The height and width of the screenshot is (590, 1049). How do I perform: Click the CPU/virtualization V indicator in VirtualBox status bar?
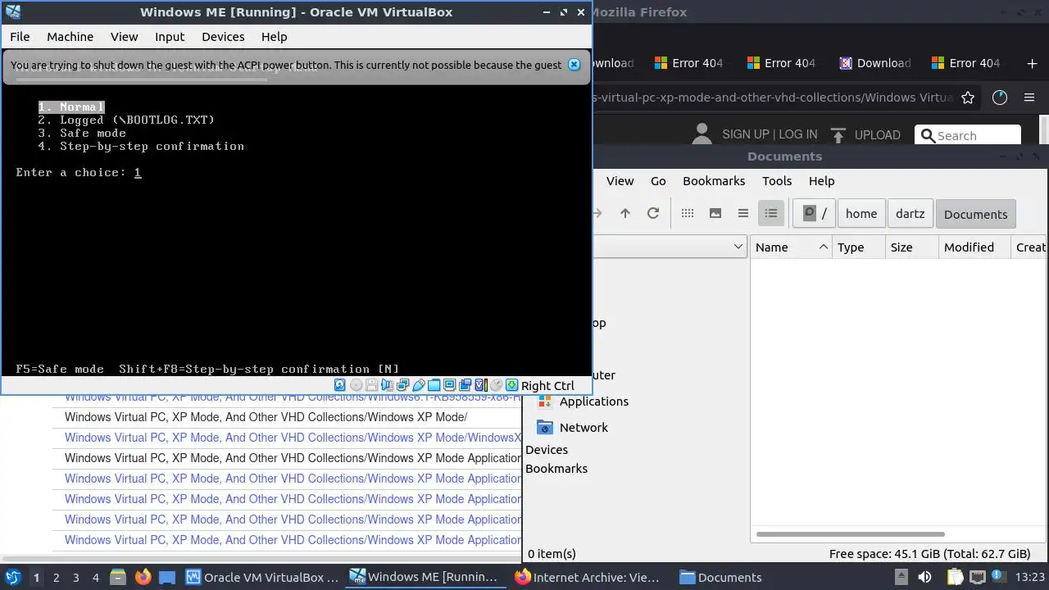[481, 385]
